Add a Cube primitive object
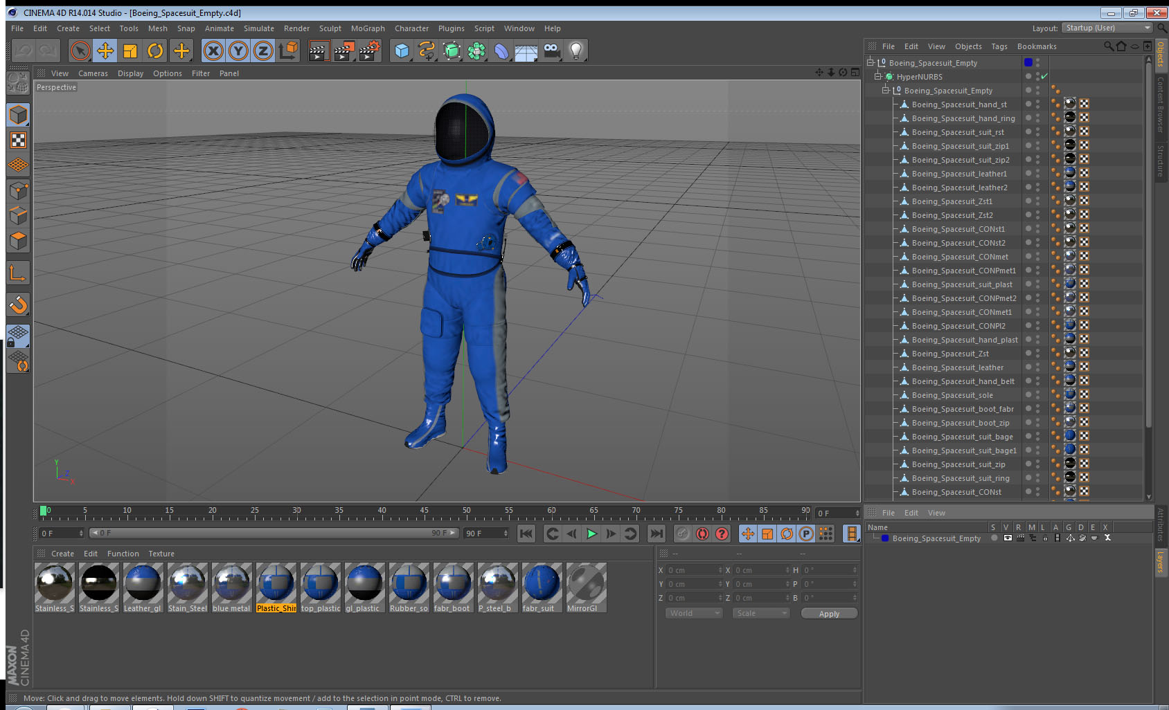 pos(402,51)
